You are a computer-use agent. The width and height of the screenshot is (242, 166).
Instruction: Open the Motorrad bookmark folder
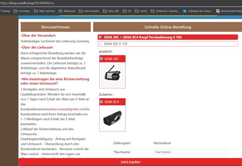click(67, 11)
